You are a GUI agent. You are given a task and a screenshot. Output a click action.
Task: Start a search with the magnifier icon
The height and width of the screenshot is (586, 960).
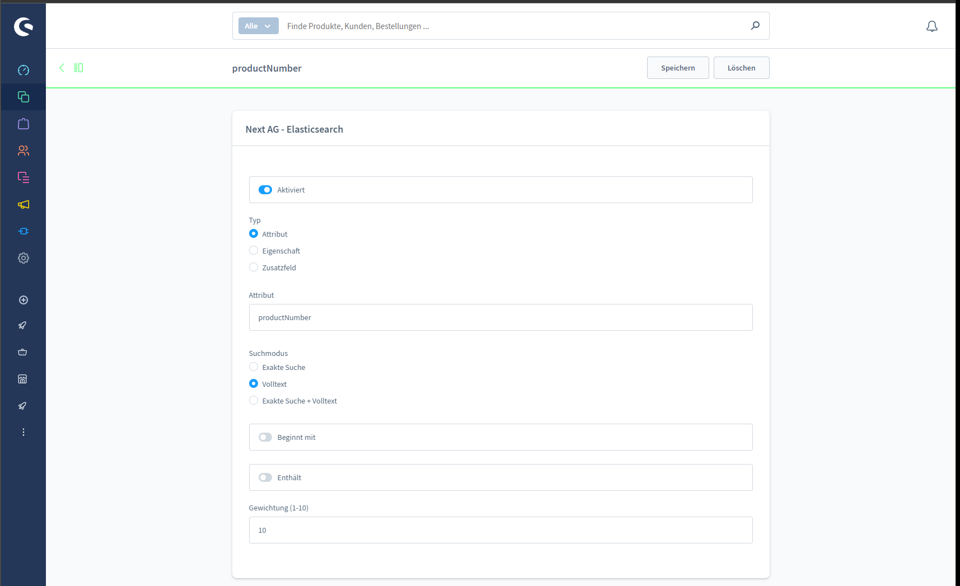pos(755,26)
